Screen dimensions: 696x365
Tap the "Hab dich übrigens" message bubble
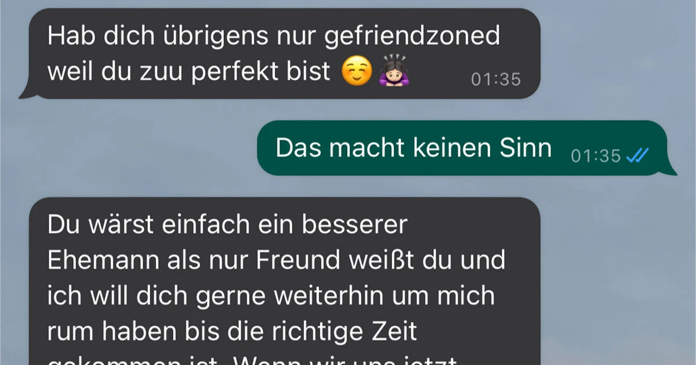tap(284, 53)
